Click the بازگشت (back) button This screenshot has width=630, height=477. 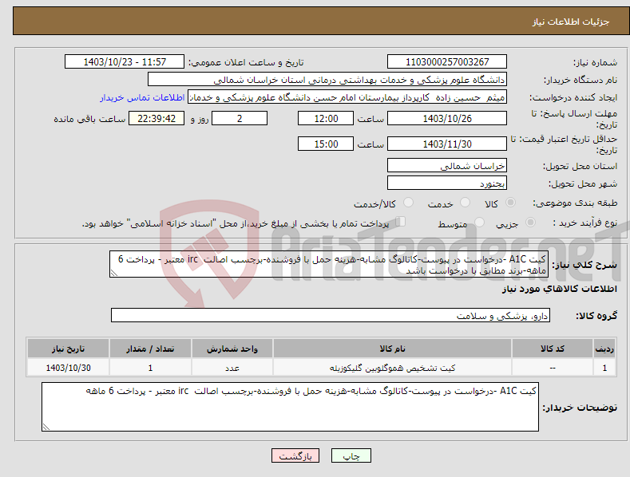point(295,455)
